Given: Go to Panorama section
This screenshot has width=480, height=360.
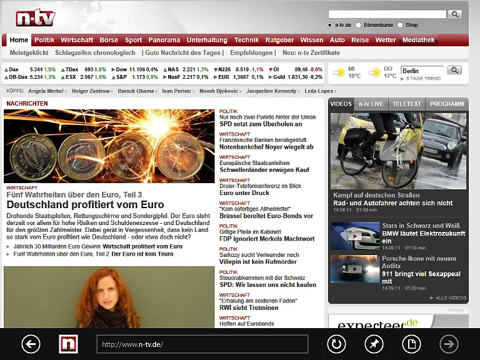Looking at the screenshot, I should point(164,40).
